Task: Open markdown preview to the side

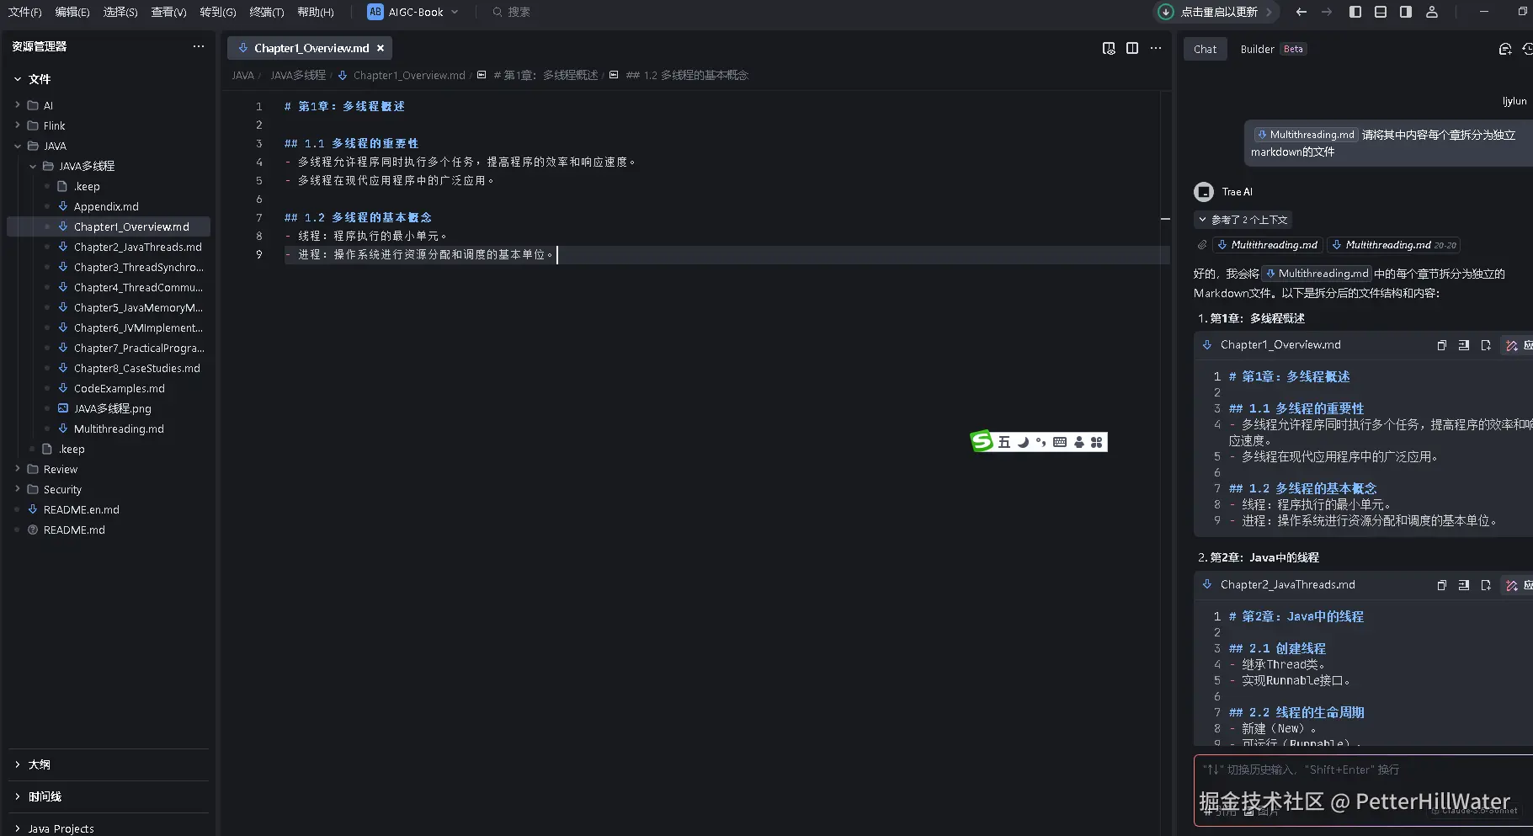Action: click(1109, 48)
